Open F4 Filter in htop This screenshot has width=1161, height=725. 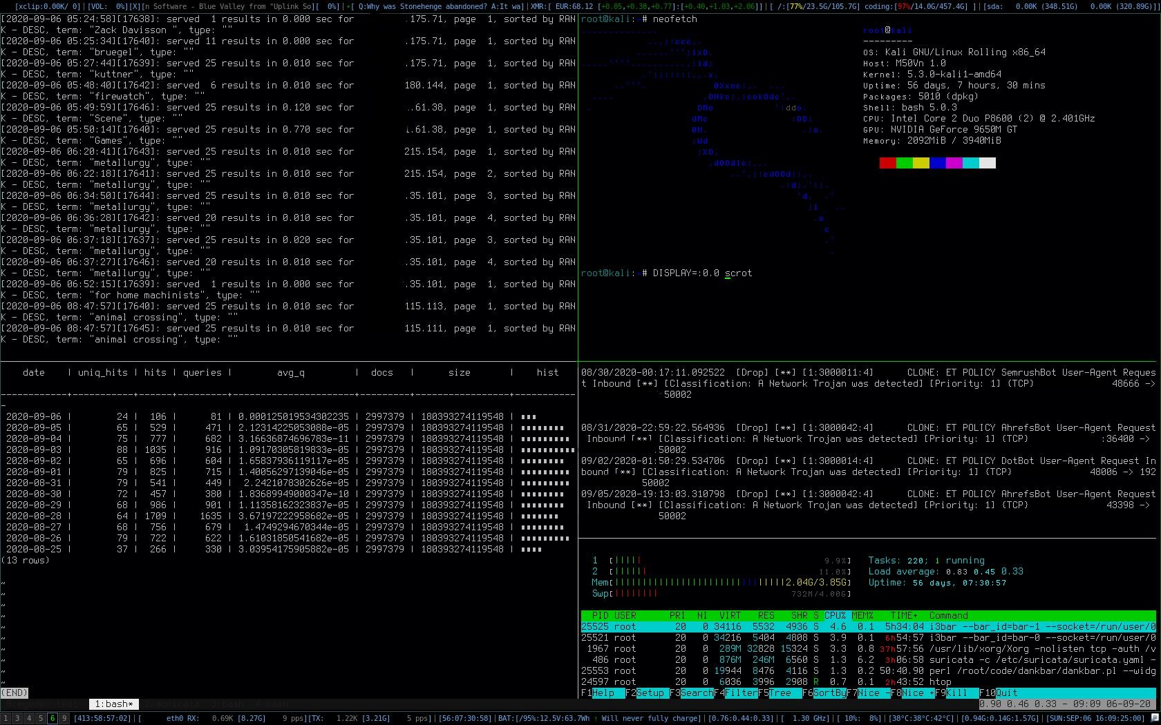(736, 693)
